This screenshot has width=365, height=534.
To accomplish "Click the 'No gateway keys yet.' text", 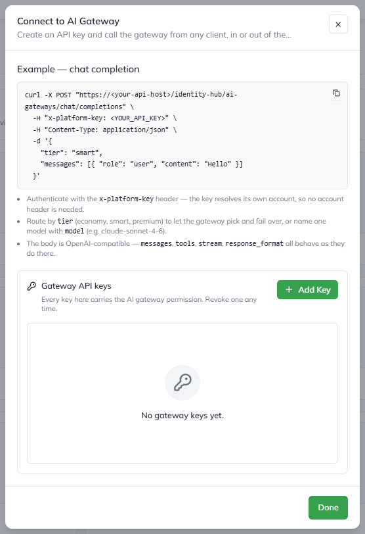I will [x=182, y=416].
